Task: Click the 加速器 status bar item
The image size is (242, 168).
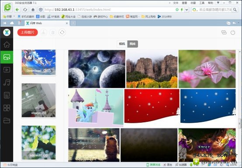Action: 181,165
